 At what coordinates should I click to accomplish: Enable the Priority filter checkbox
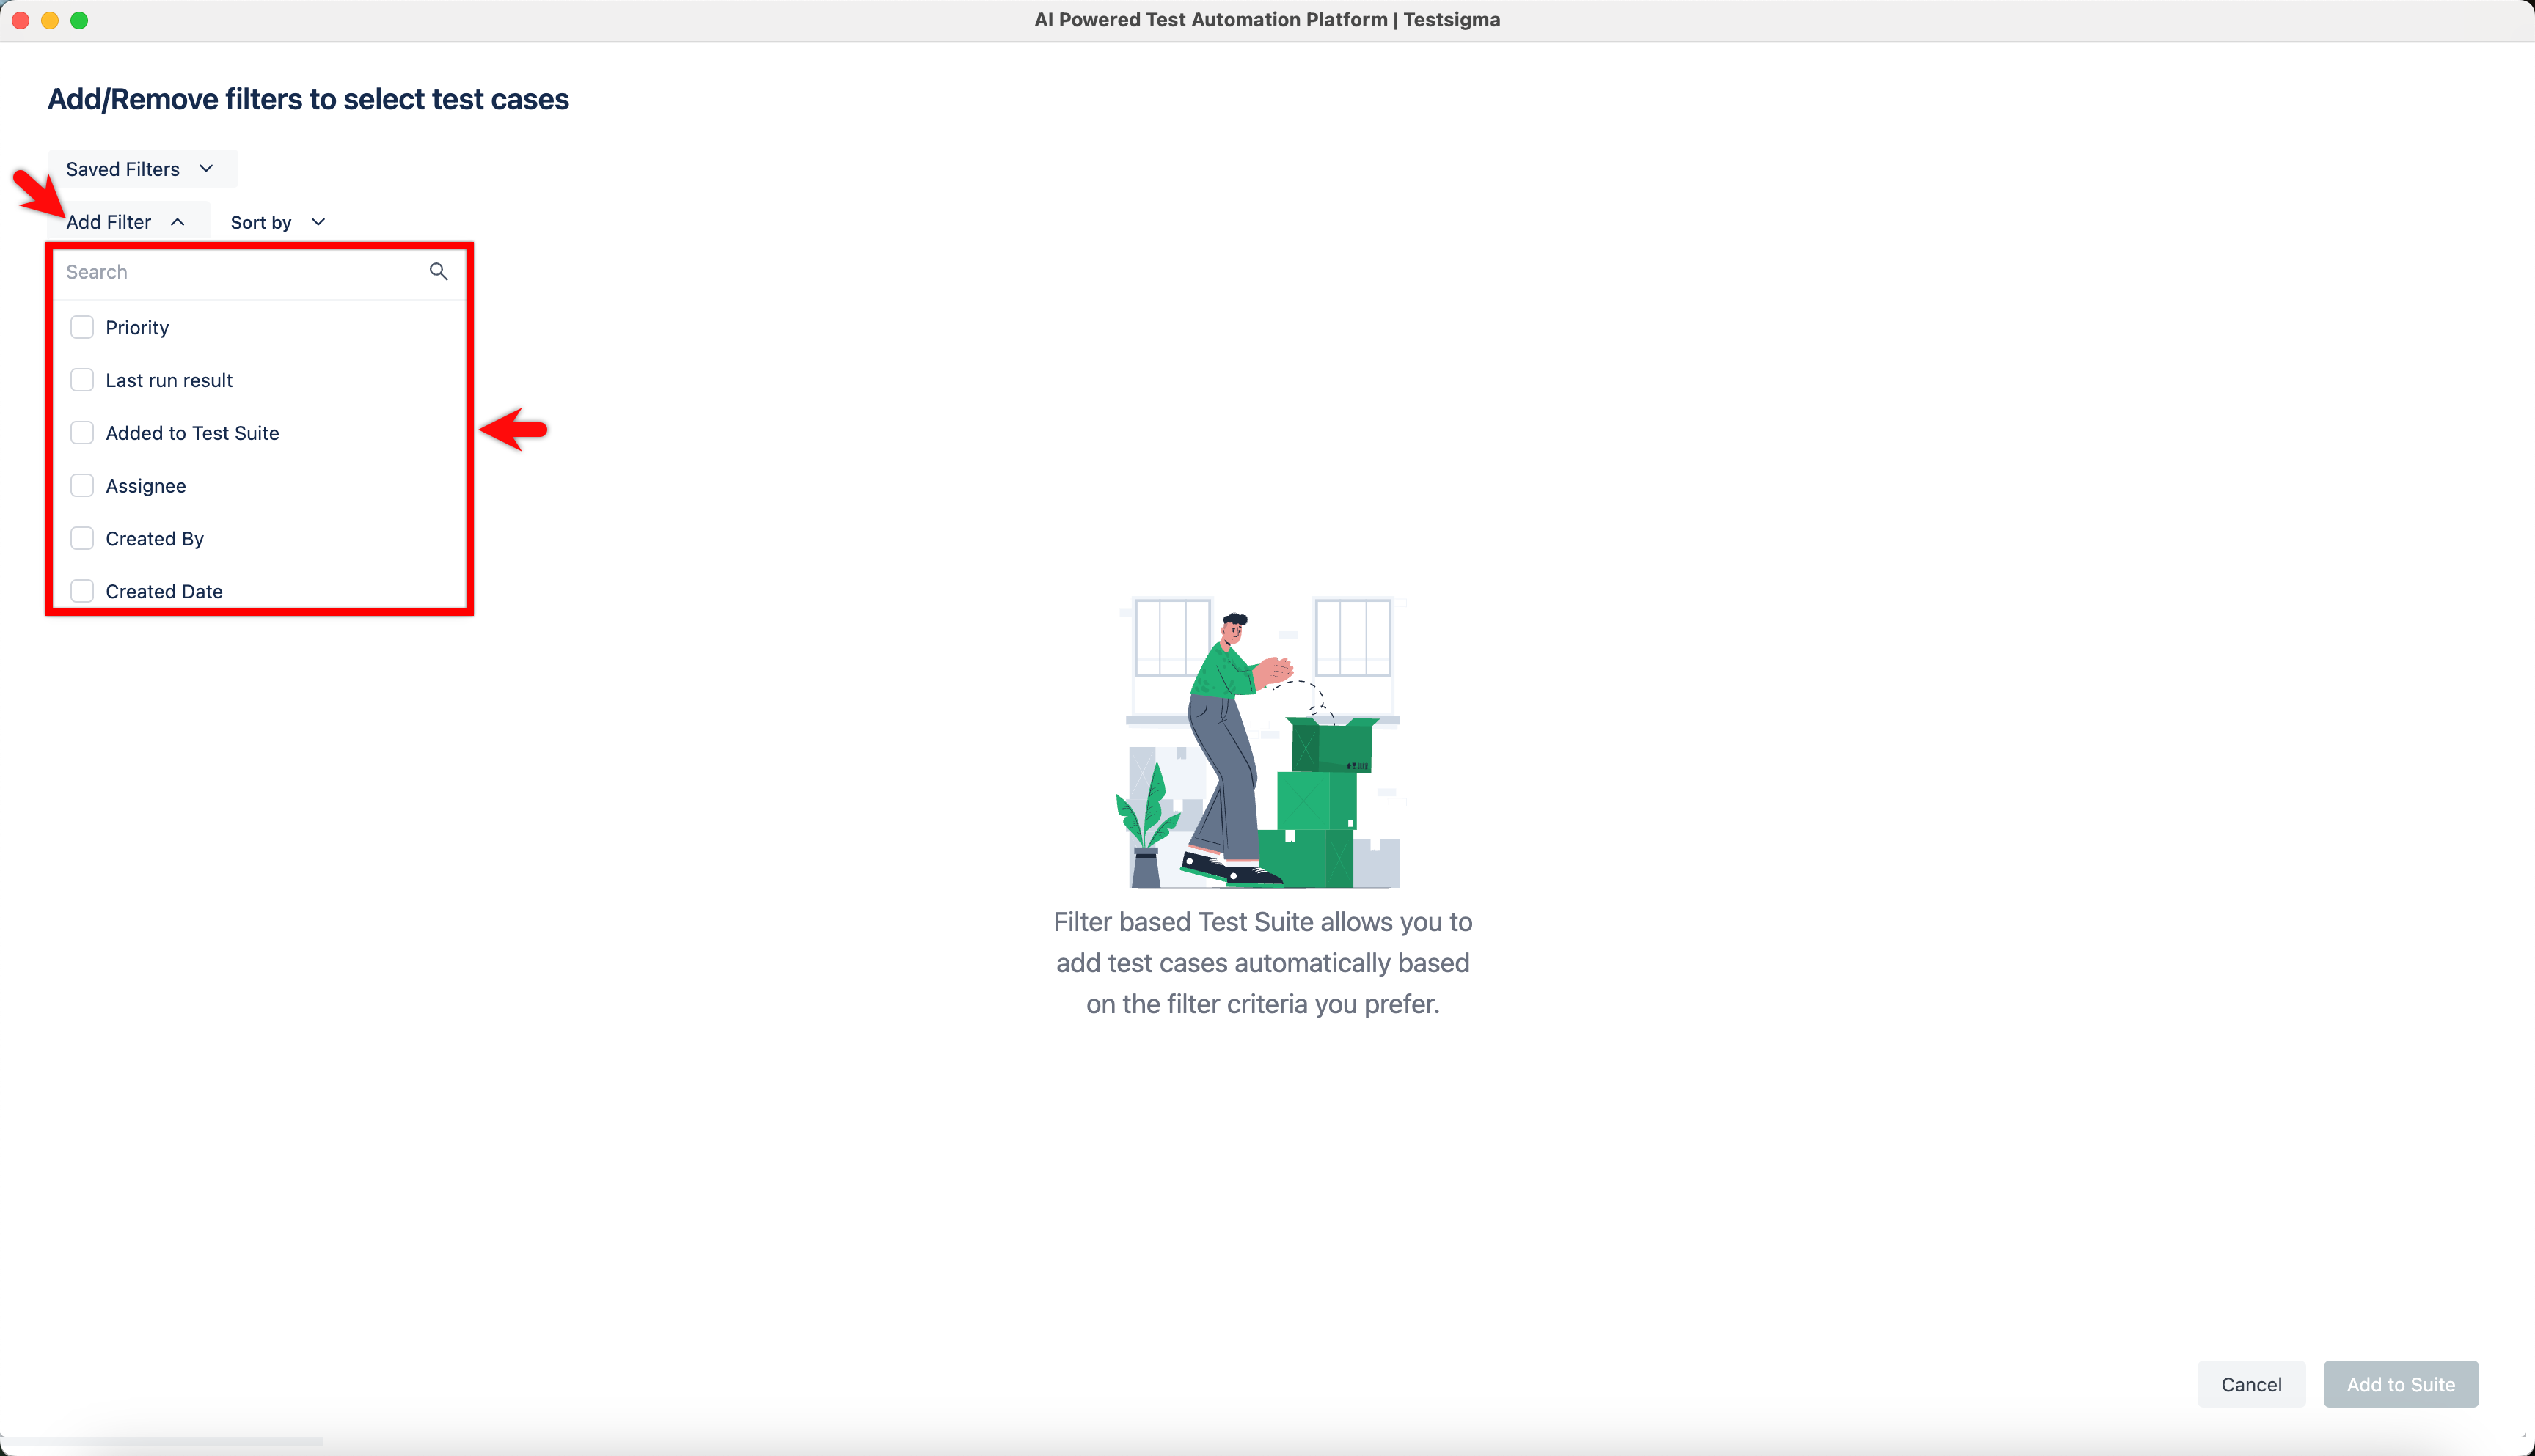pos(82,327)
